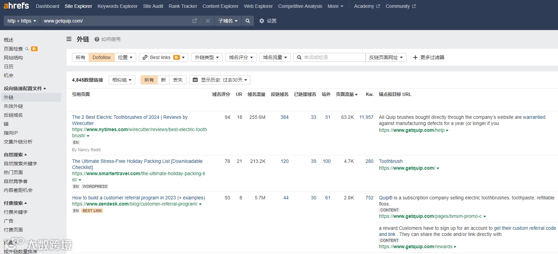558x254 pixels.
Task: Select the Dofollow filter
Action: click(102, 57)
